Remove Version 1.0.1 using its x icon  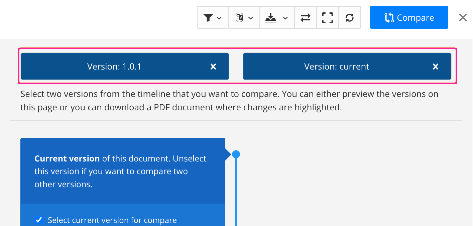pos(213,67)
